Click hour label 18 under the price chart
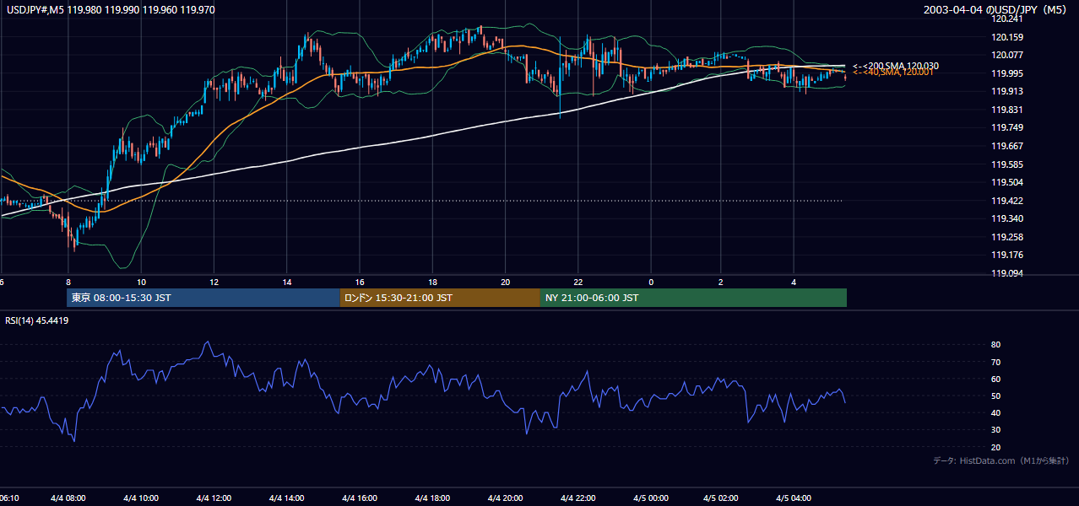Screen dimensions: 1079x506 433,282
